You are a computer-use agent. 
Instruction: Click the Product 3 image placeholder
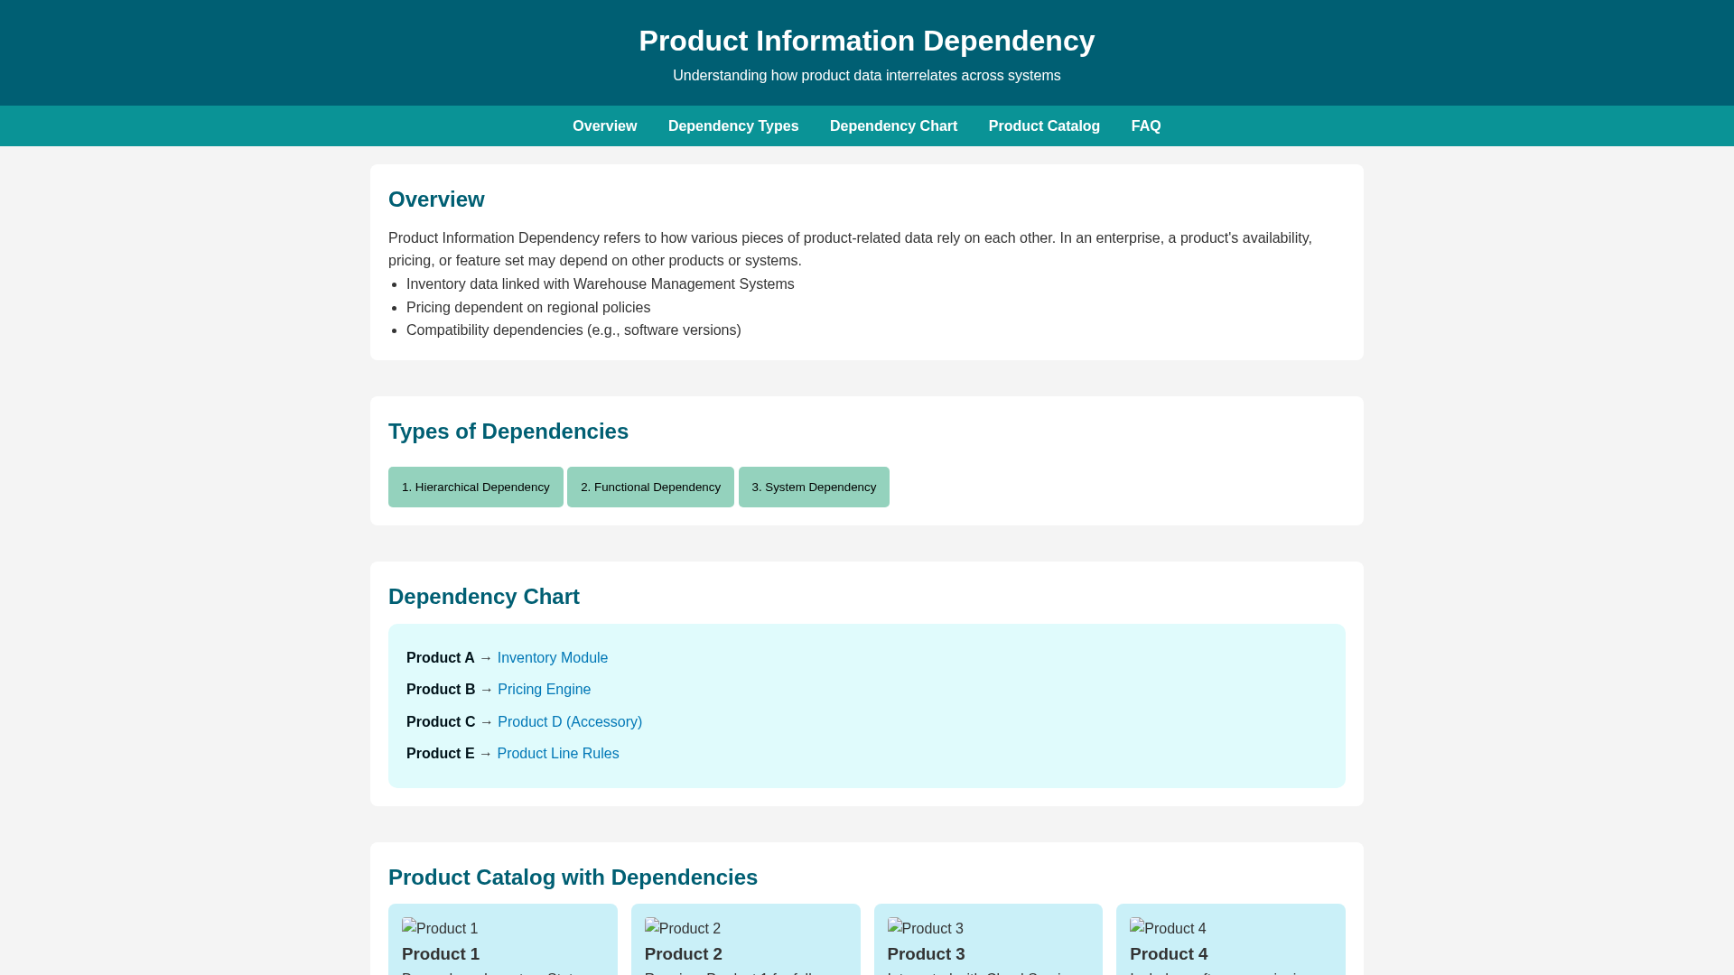926,928
